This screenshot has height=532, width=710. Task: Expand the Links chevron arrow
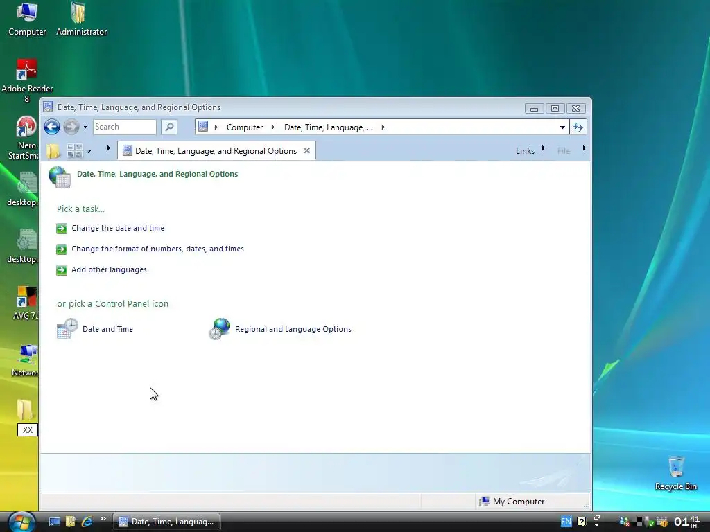[544, 148]
